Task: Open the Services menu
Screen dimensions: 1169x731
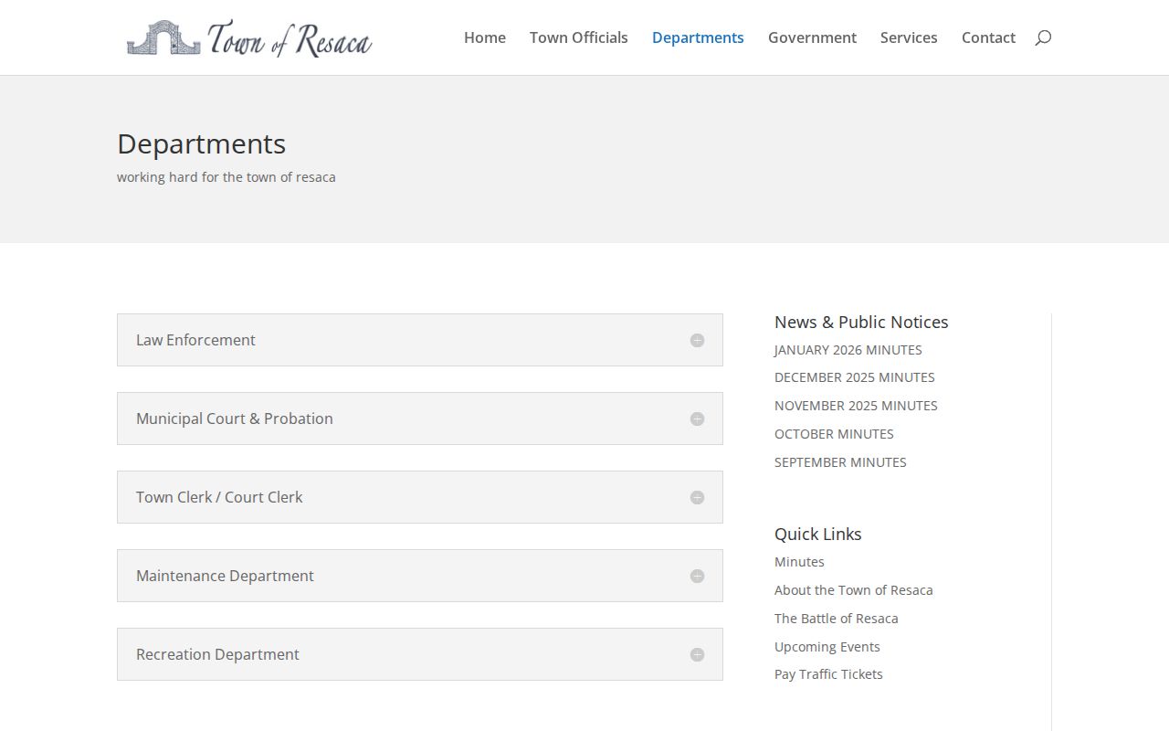Action: [x=909, y=37]
